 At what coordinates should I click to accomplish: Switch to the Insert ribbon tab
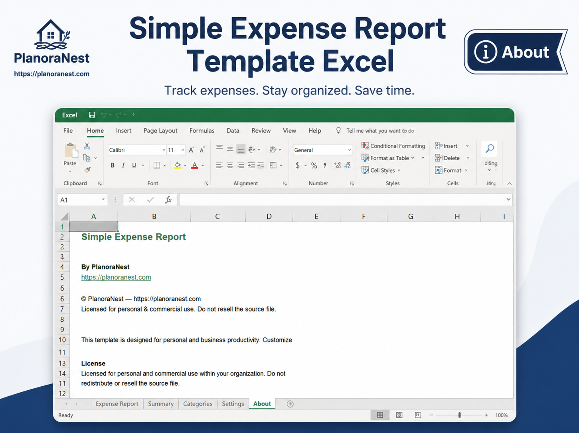coord(124,131)
